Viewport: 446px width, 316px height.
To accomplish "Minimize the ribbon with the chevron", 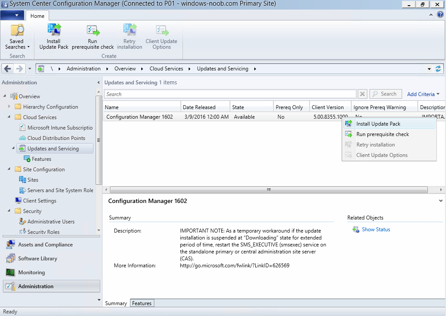I will (431, 15).
